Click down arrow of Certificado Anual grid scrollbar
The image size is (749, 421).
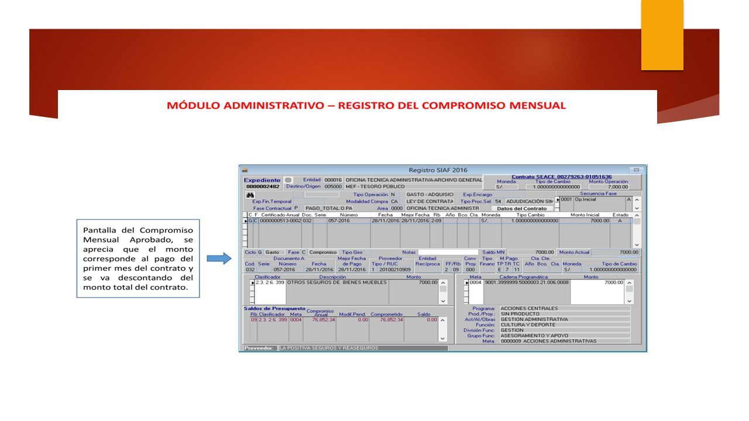[x=637, y=244]
